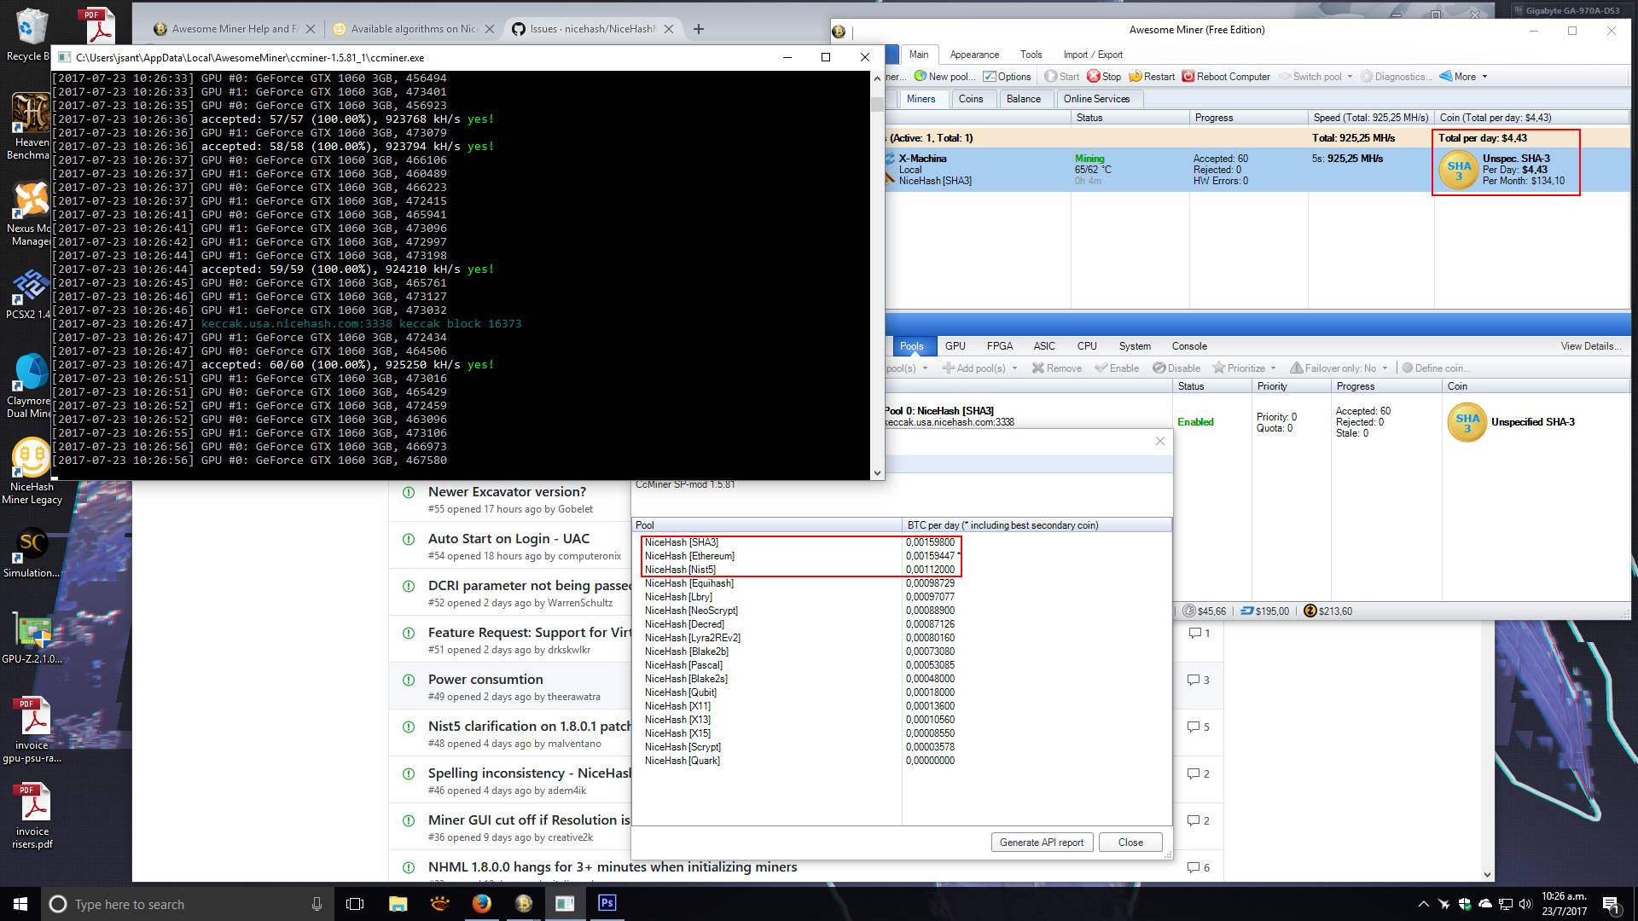Open a new browser tab
Image resolution: width=1638 pixels, height=921 pixels.
tap(699, 29)
